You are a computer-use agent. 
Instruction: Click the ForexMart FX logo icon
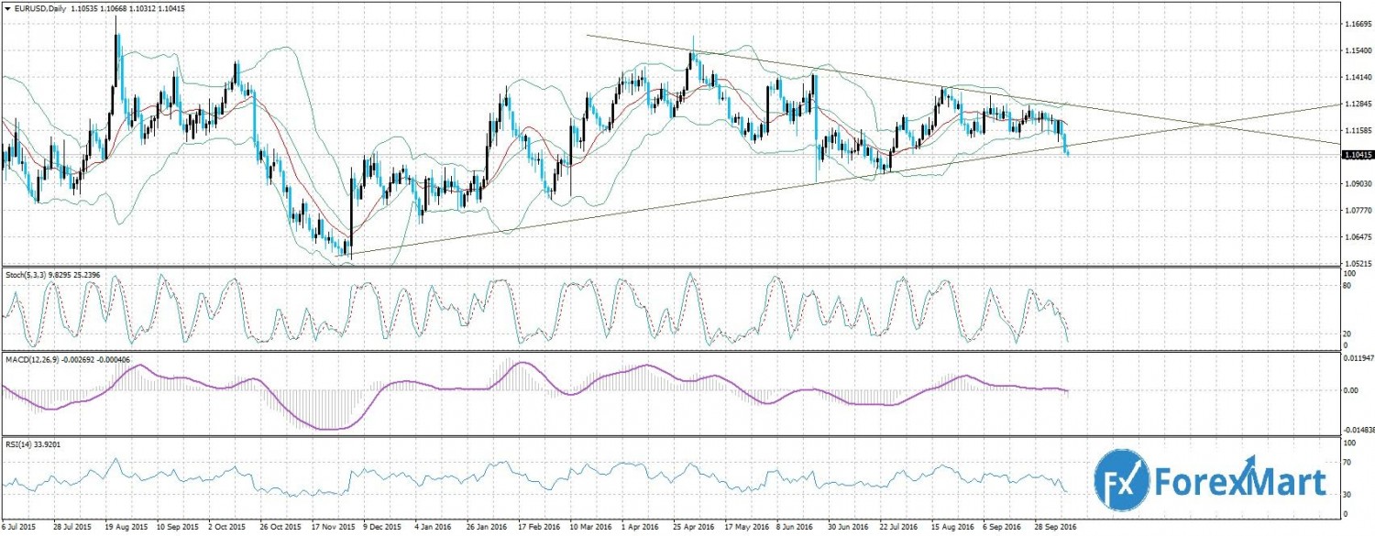pos(1124,482)
